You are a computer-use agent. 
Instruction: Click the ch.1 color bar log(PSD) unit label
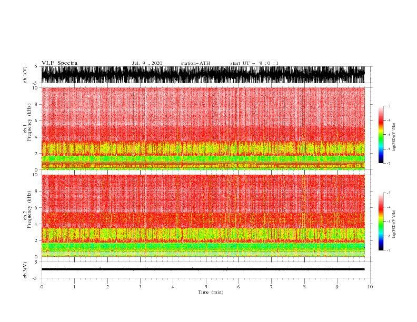point(394,137)
